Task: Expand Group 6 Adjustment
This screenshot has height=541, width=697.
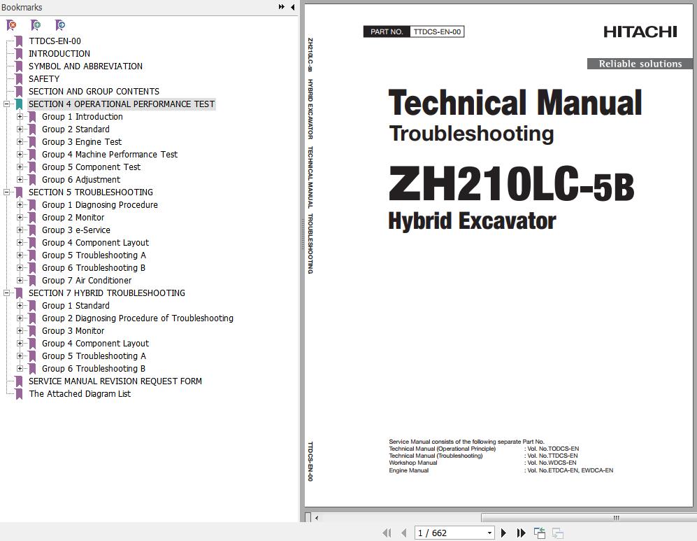Action: [20, 180]
